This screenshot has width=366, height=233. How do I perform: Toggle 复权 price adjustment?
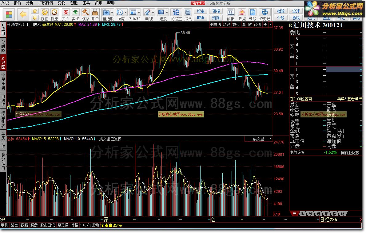click(x=236, y=25)
